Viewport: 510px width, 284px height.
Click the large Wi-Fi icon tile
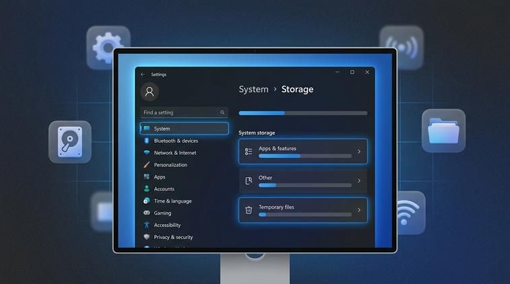(x=410, y=213)
